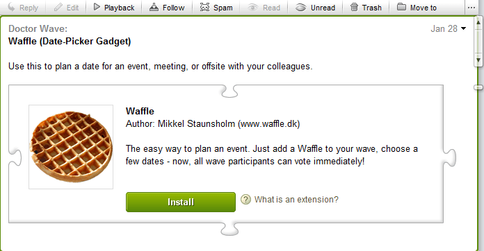
Task: Open the Move to folder menu
Action: tap(417, 8)
